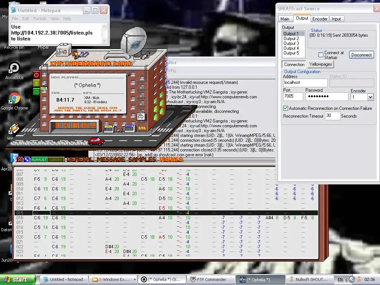This screenshot has height=285, width=380.
Task: Close XMPlay info panel with red X
Action: [19, 160]
